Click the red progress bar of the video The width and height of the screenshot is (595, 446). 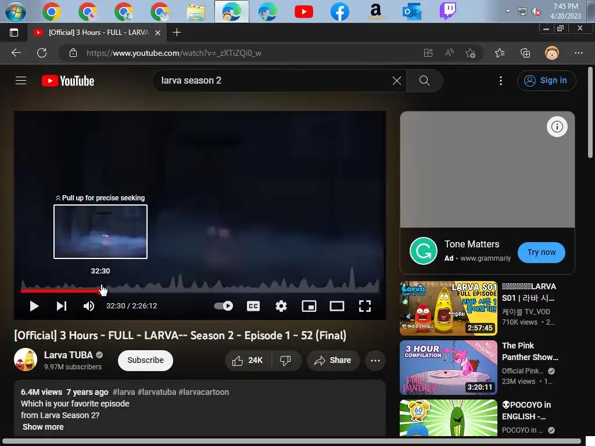coord(60,291)
